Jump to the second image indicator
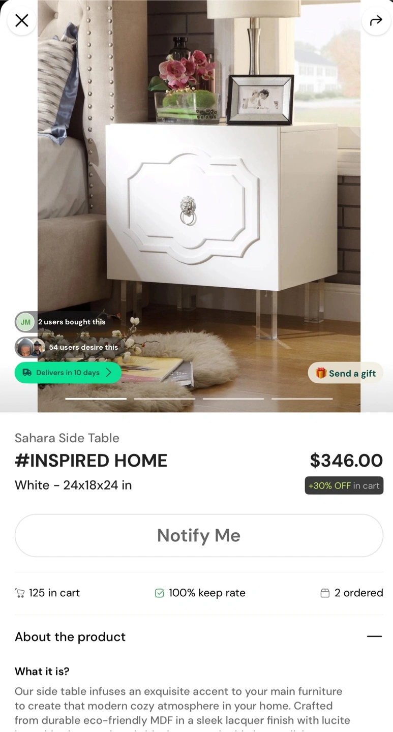Image resolution: width=393 pixels, height=732 pixels. [165, 399]
